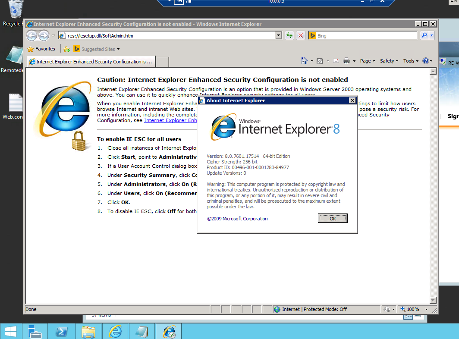Click the Refresh page icon
Viewport: 459px width, 339px height.
[289, 36]
